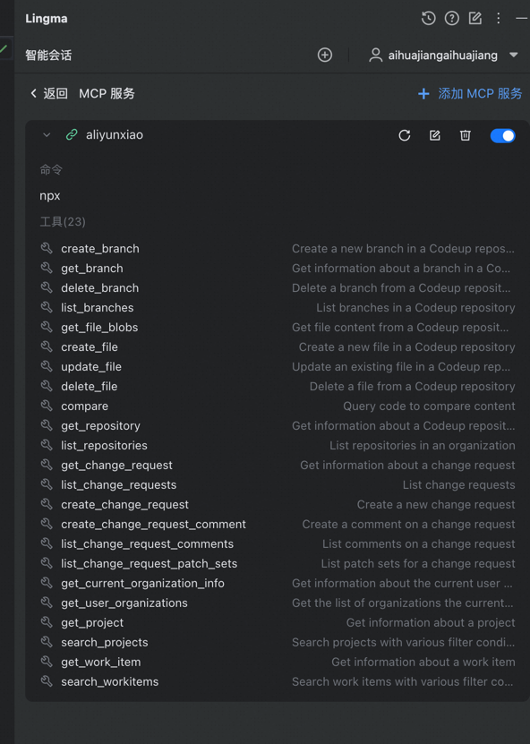
Task: Click 添加 MCP 服务 link
Action: point(470,93)
